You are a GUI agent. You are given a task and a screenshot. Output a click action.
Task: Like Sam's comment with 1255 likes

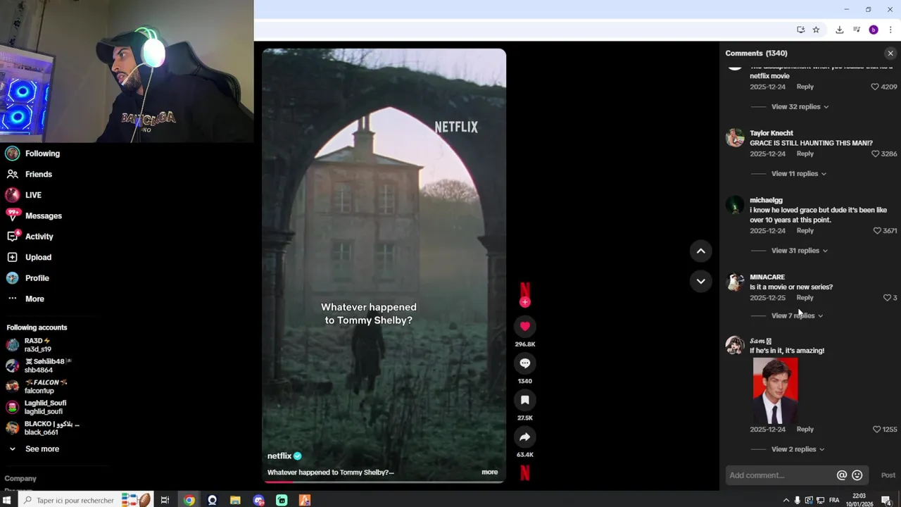pyautogui.click(x=877, y=430)
